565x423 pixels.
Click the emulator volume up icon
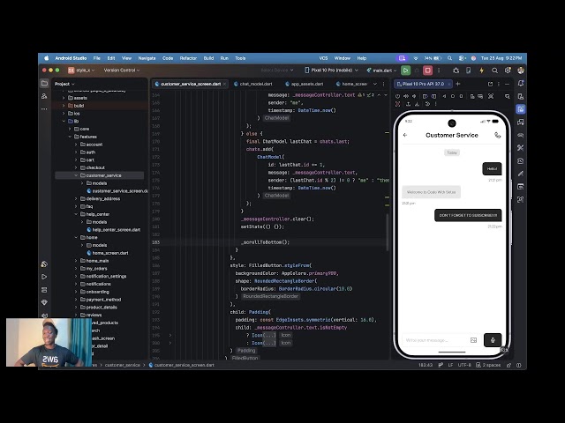(x=406, y=96)
